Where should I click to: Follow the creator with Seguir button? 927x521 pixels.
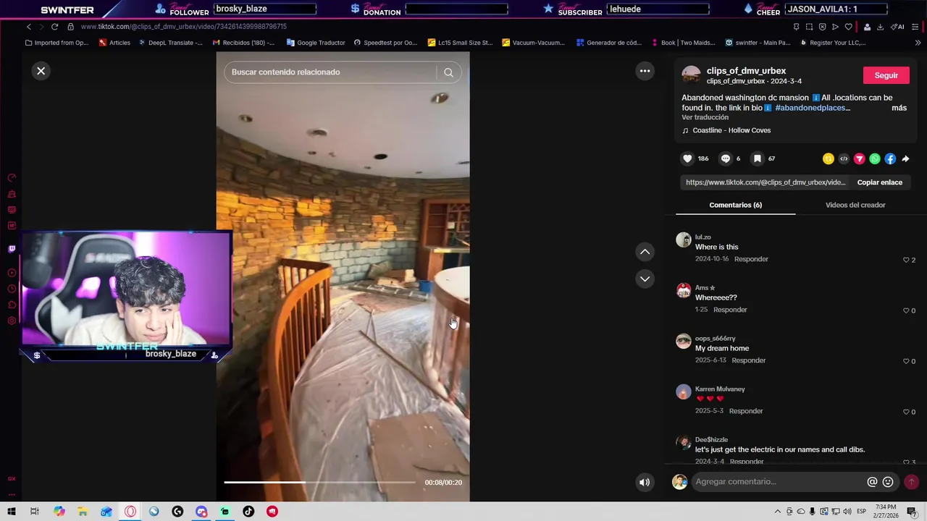tap(886, 75)
